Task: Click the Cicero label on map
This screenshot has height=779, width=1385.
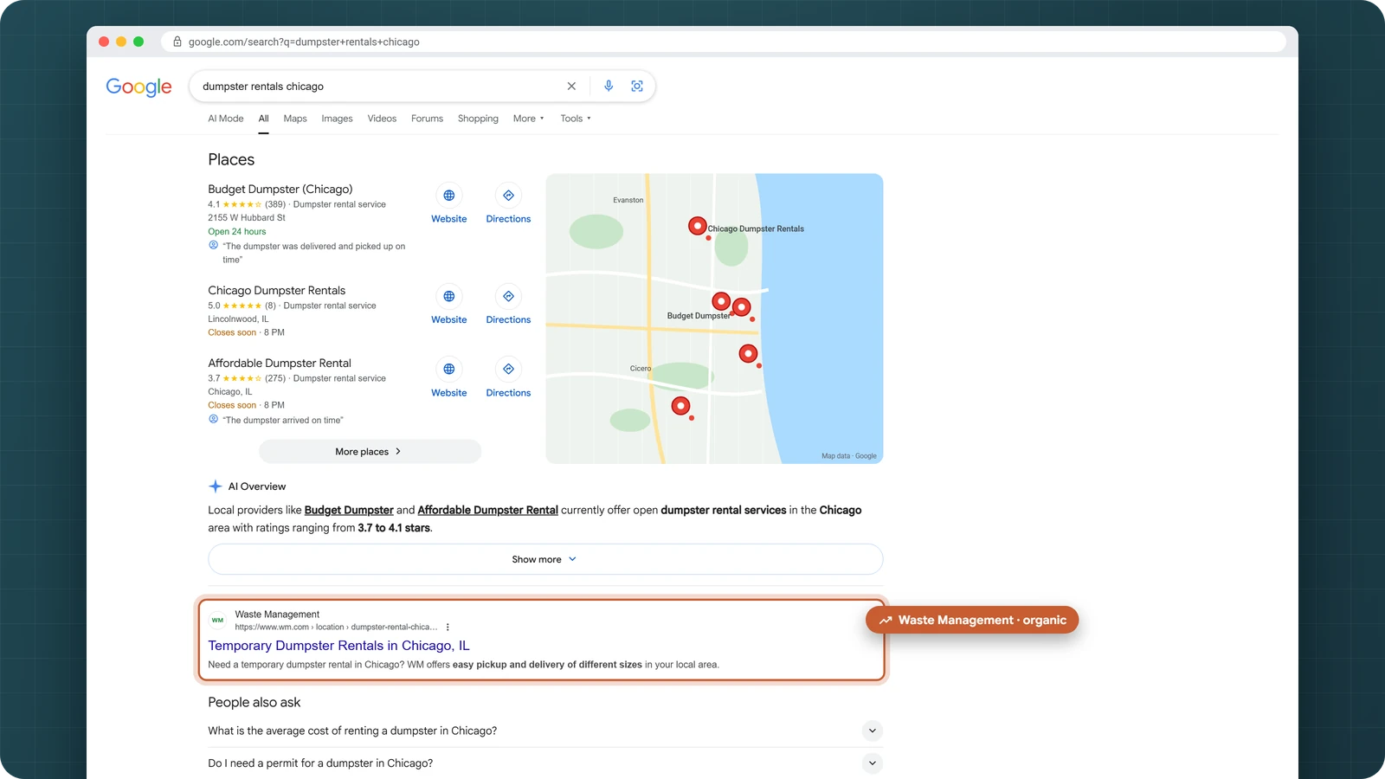Action: pos(641,369)
